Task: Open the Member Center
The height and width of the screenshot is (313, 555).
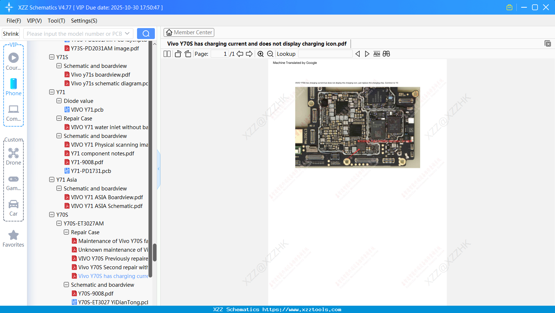Action: tap(189, 32)
